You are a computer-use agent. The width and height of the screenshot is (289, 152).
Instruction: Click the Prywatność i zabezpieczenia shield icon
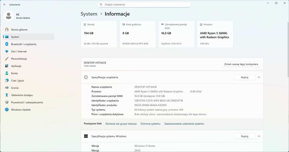(7, 102)
